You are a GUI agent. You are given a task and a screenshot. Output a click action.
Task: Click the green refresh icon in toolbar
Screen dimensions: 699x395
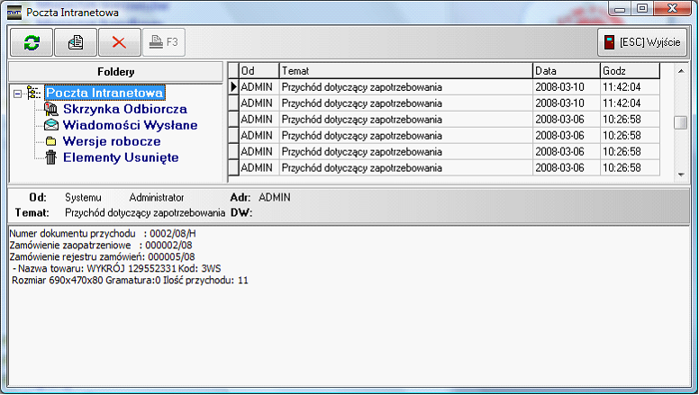pyautogui.click(x=32, y=42)
